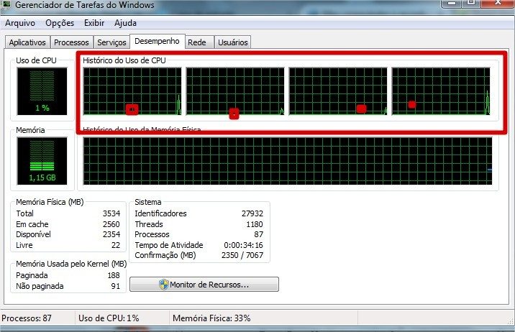Click the Confirmação value 2350 / 7067

242,255
